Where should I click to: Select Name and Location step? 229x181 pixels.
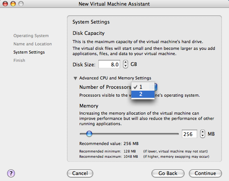pos(33,44)
